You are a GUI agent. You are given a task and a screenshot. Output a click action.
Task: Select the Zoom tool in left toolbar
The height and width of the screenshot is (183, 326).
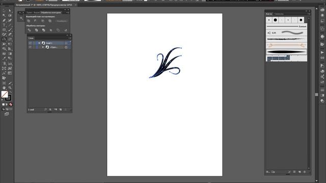[x=10, y=88]
